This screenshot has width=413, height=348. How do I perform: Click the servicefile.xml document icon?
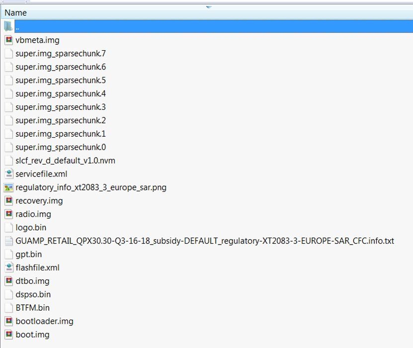(x=8, y=174)
